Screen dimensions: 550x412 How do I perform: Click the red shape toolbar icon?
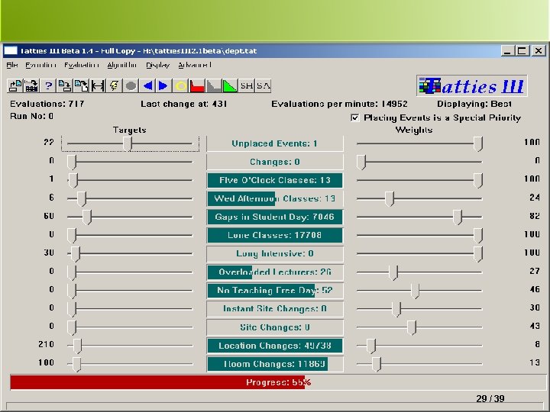pos(197,85)
